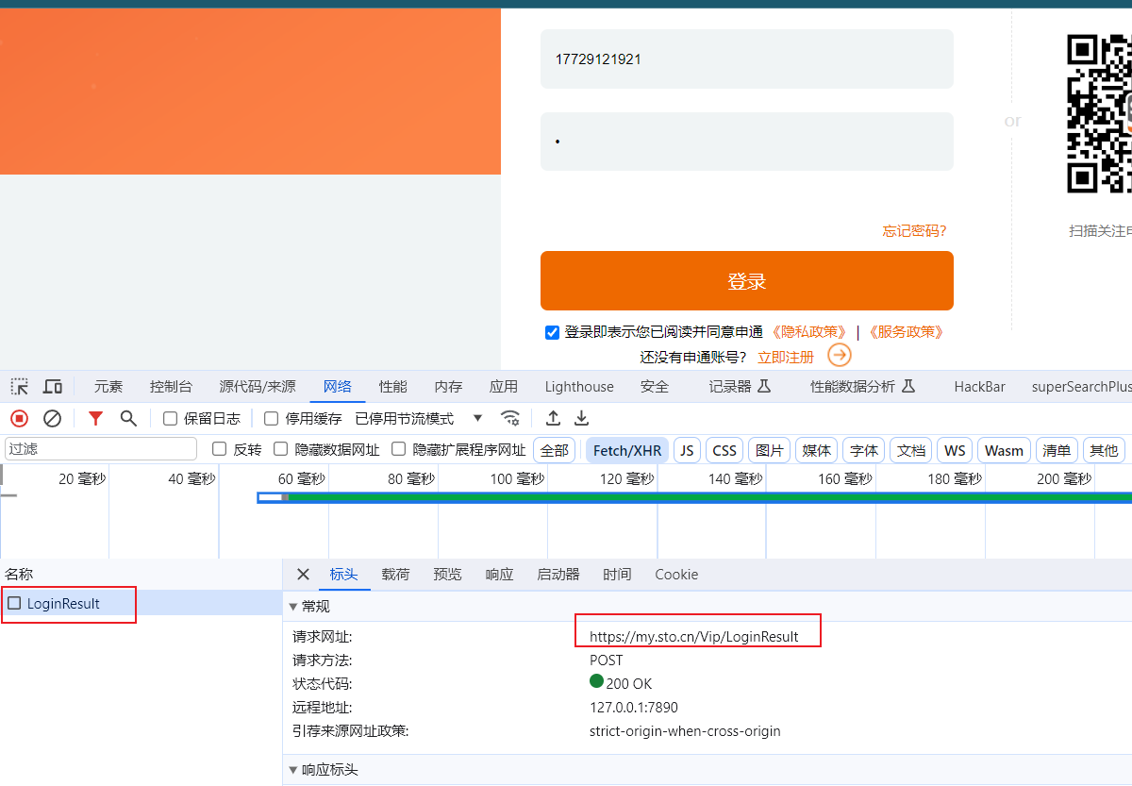Viewport: 1132px width, 786px height.
Task: Click the QR code image
Action: tap(1099, 113)
